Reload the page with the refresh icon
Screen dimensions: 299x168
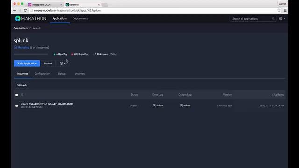[25, 10]
